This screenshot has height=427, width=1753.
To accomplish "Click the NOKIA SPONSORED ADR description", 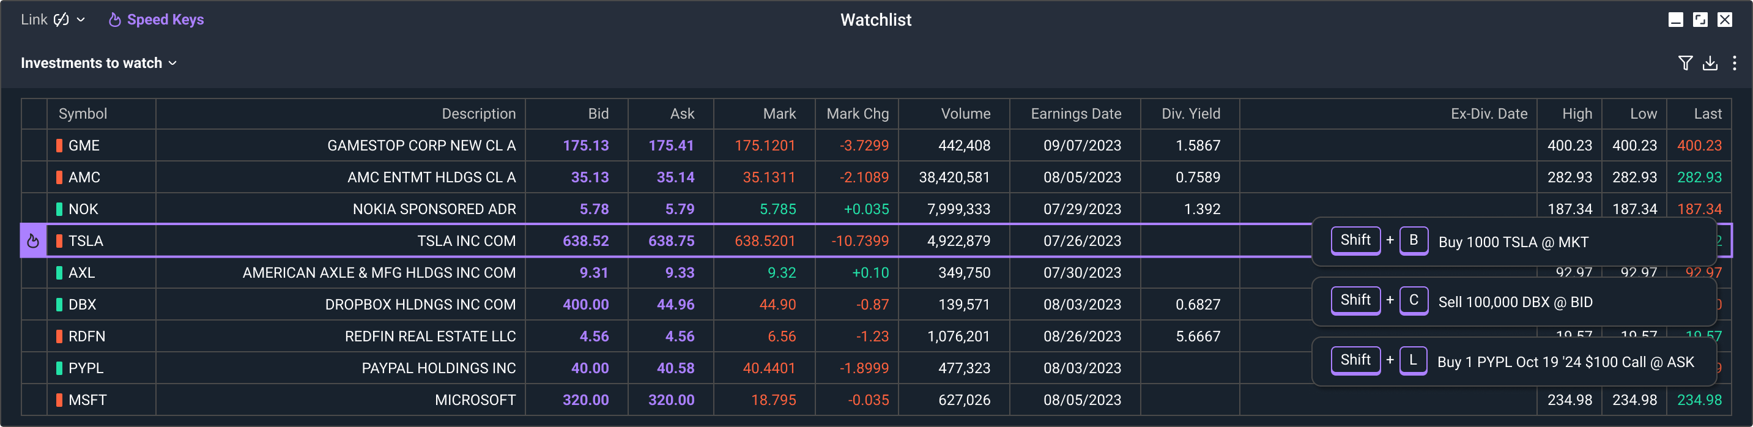I will [434, 209].
